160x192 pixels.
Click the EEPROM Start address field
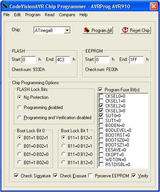pyautogui.click(x=102, y=60)
